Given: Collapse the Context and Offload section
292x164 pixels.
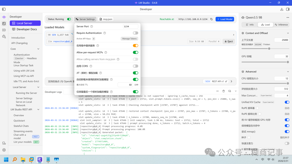Looking at the screenshot, I should tap(287, 33).
